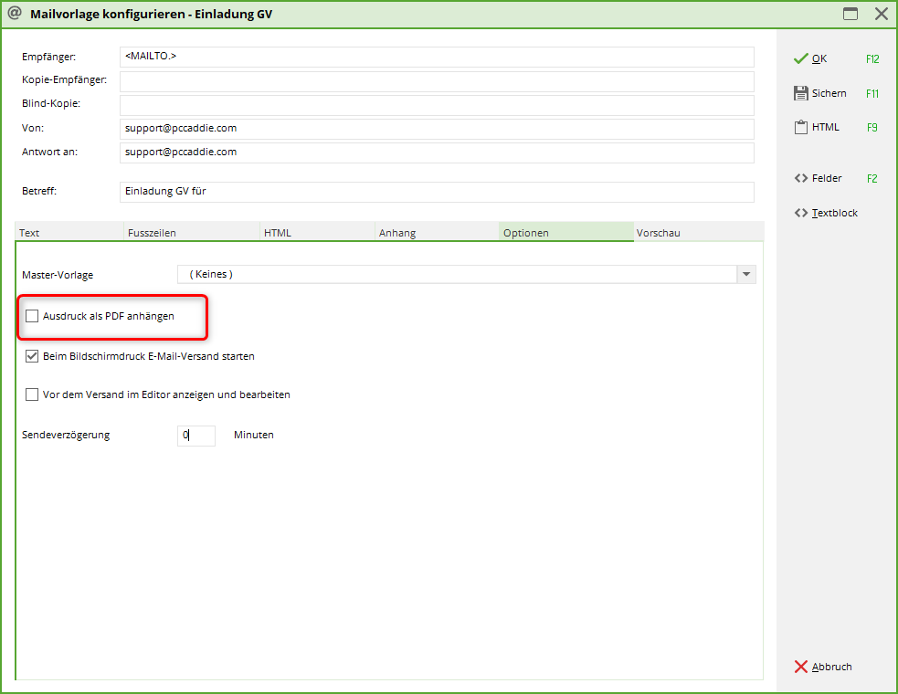
Task: Focus the Kopie-Empfänger field
Action: pyautogui.click(x=436, y=81)
